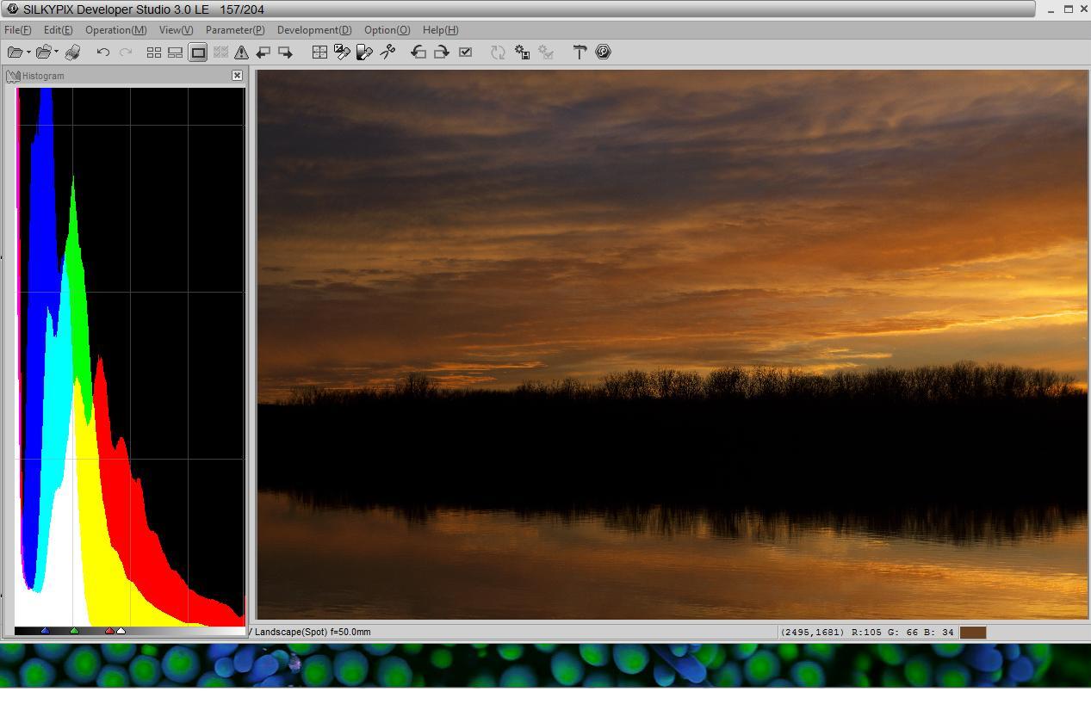Click the highlight warning triangle icon
This screenshot has width=1091, height=704.
[x=241, y=52]
